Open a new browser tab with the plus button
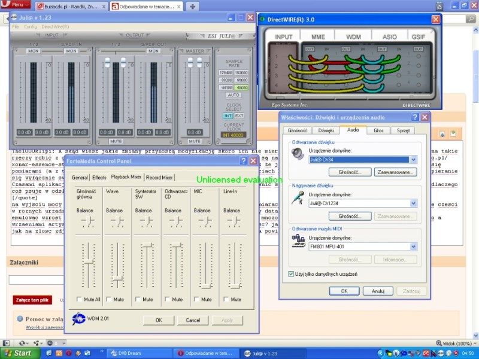The image size is (479, 359). (x=192, y=7)
